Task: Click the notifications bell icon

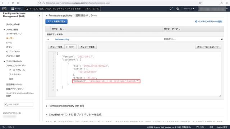Action: click(171, 9)
